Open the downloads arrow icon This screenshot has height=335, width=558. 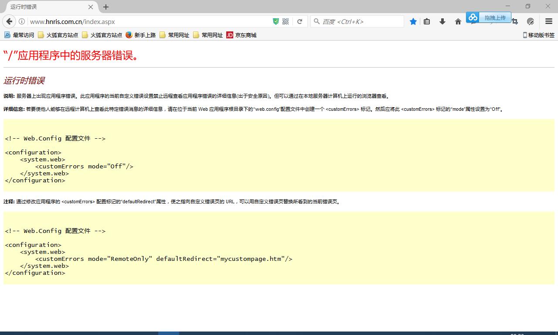pos(442,21)
